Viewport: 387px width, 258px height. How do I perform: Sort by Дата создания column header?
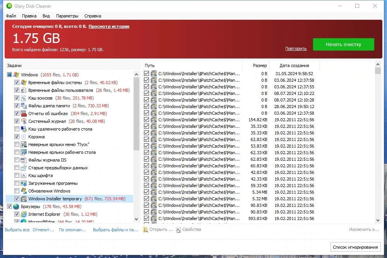tap(294, 65)
